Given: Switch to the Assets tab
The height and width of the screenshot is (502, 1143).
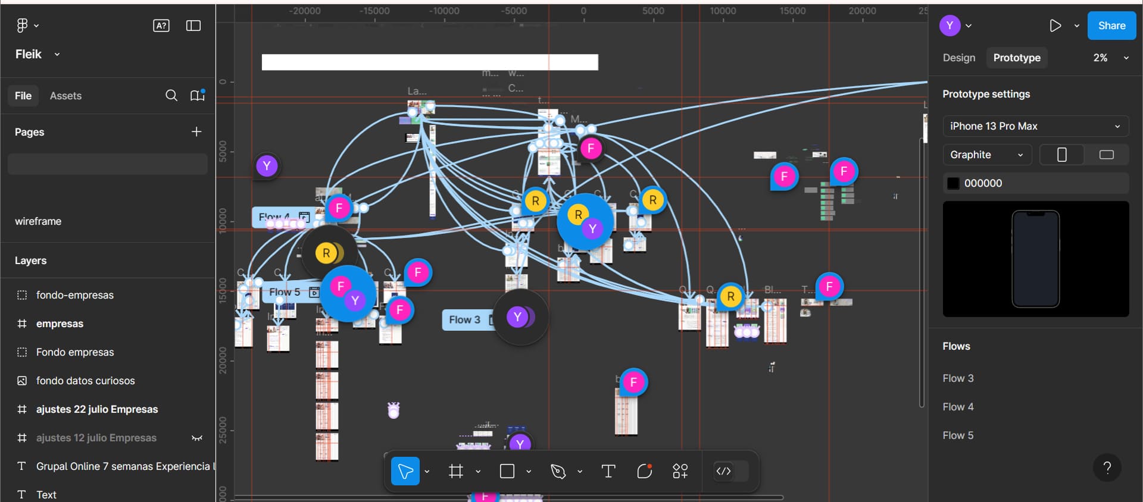Looking at the screenshot, I should 65,96.
